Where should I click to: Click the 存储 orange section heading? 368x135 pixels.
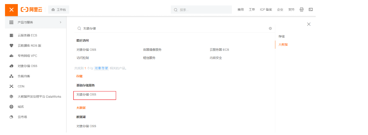click(x=79, y=76)
